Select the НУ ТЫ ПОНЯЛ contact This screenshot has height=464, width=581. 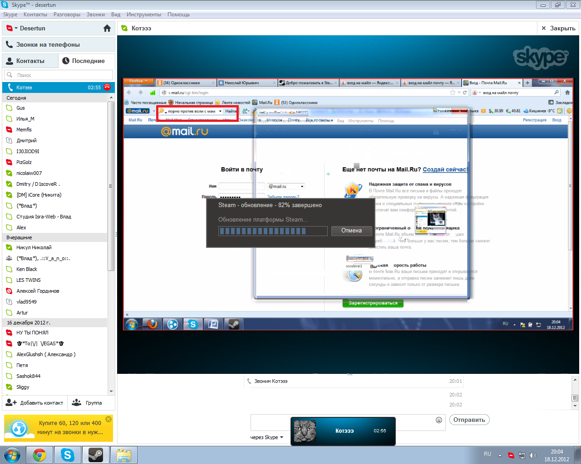(55, 333)
